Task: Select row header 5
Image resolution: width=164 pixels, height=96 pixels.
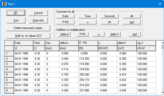Action: tap(9, 75)
